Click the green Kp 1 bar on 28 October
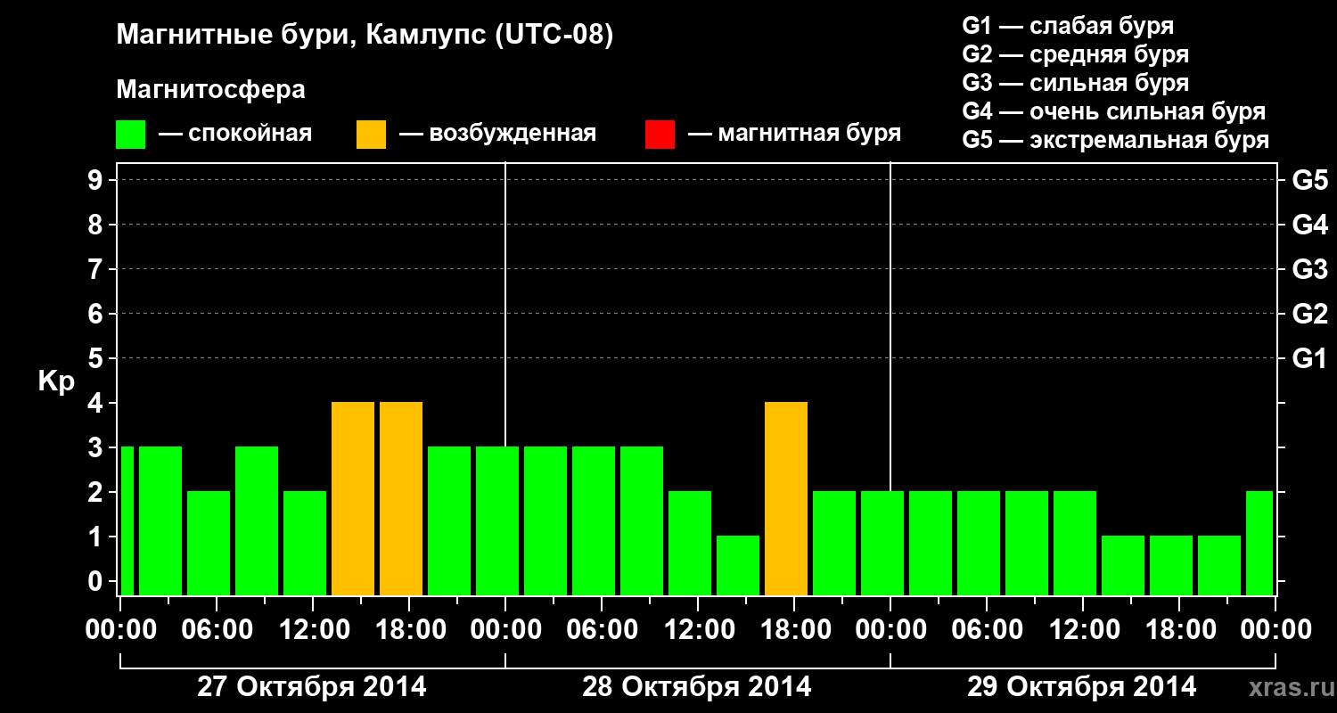 [738, 566]
